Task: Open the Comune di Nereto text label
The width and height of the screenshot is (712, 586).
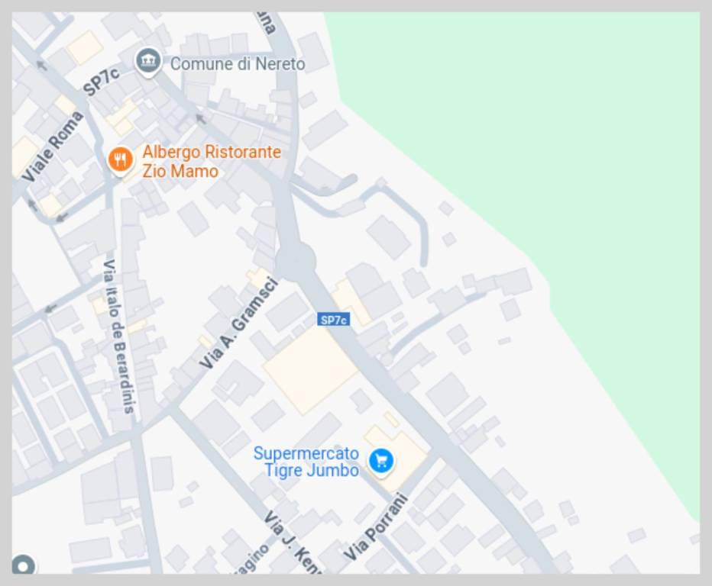Action: (238, 64)
